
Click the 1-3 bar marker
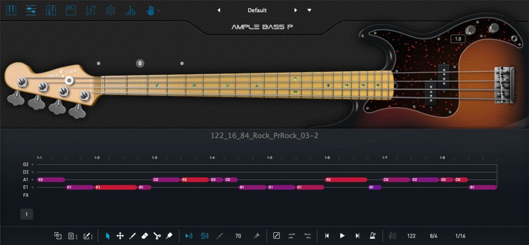[x=154, y=158]
